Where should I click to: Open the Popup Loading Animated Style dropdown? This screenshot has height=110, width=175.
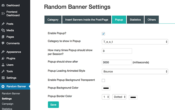click(135, 72)
